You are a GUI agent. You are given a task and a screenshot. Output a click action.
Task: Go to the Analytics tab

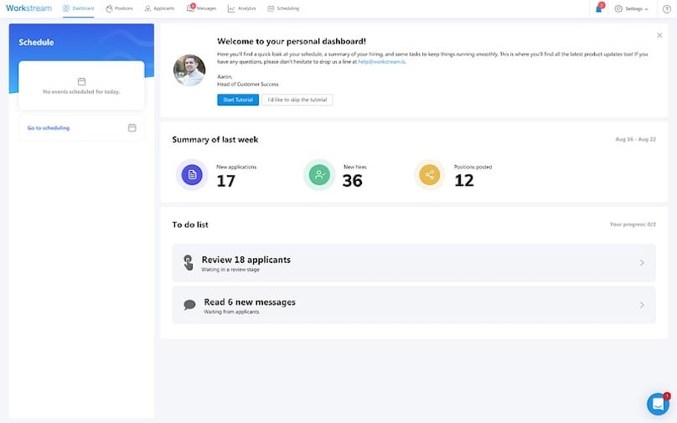241,8
